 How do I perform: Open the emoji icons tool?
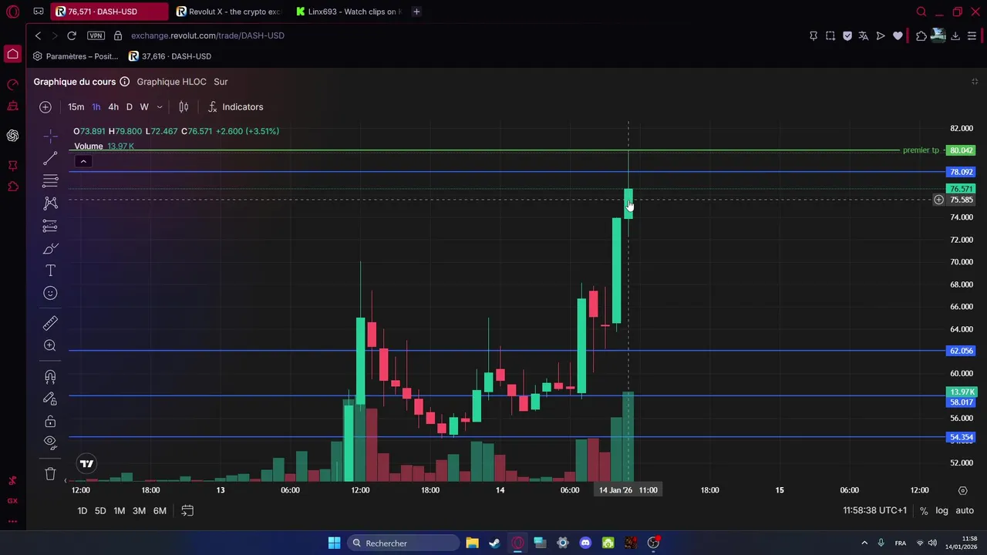point(50,293)
